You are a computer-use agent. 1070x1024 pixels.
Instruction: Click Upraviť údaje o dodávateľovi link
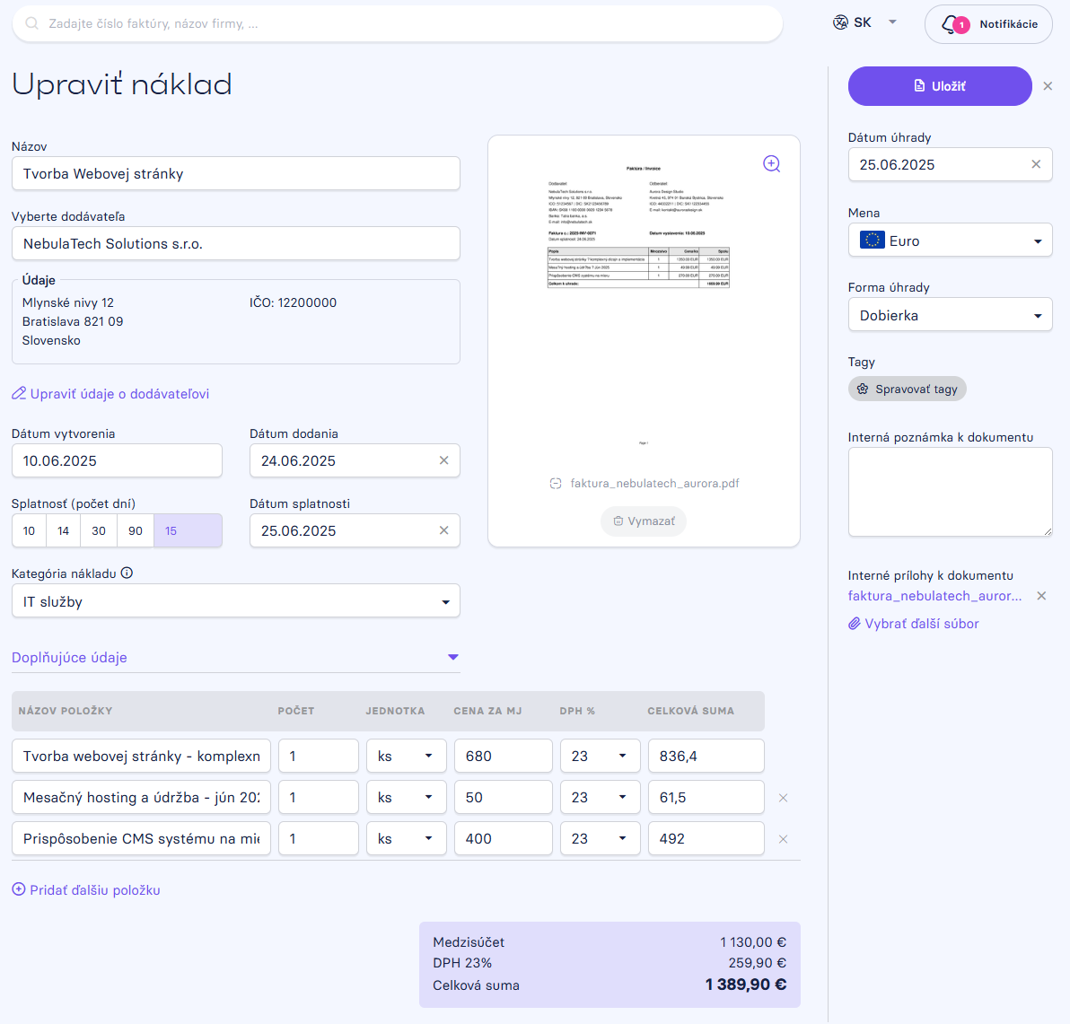point(110,394)
